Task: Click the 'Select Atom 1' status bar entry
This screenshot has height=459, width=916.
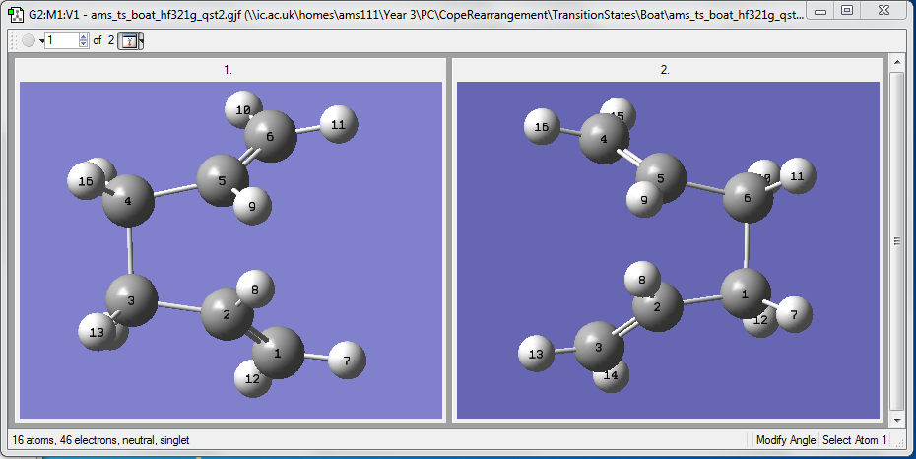Action: point(855,440)
